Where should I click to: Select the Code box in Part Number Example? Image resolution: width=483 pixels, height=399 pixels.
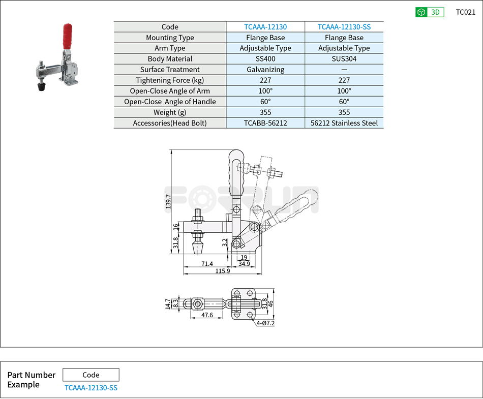coord(90,375)
